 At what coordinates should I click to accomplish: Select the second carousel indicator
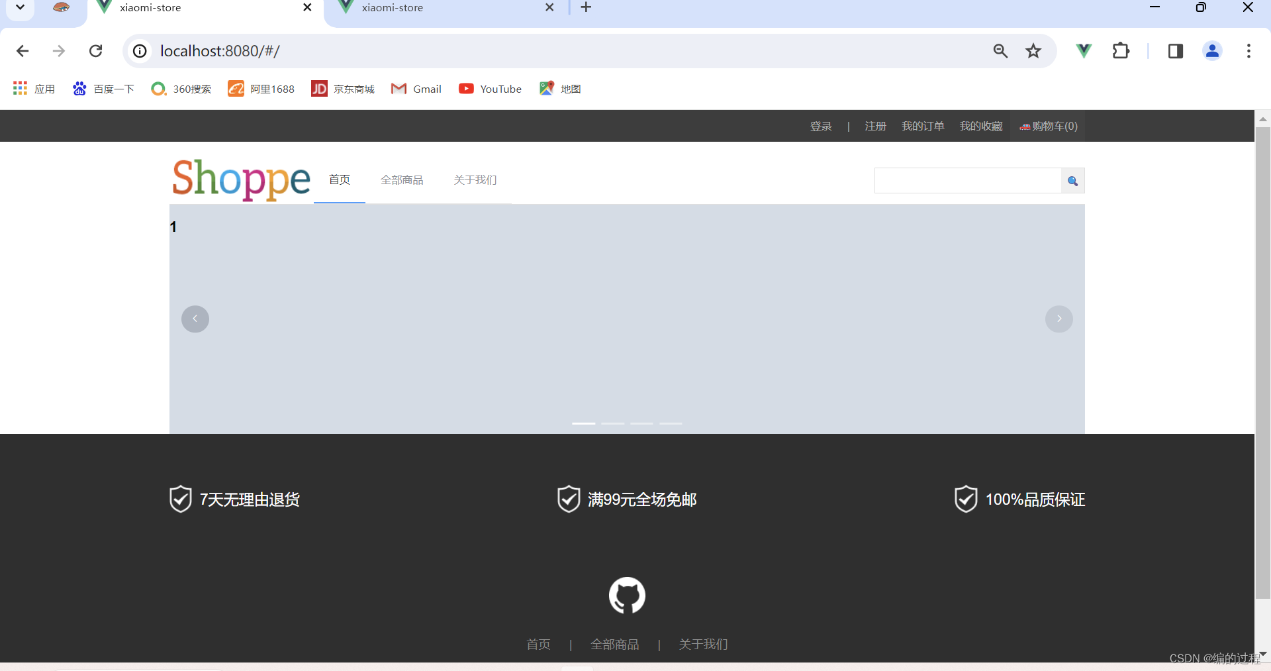(x=613, y=423)
